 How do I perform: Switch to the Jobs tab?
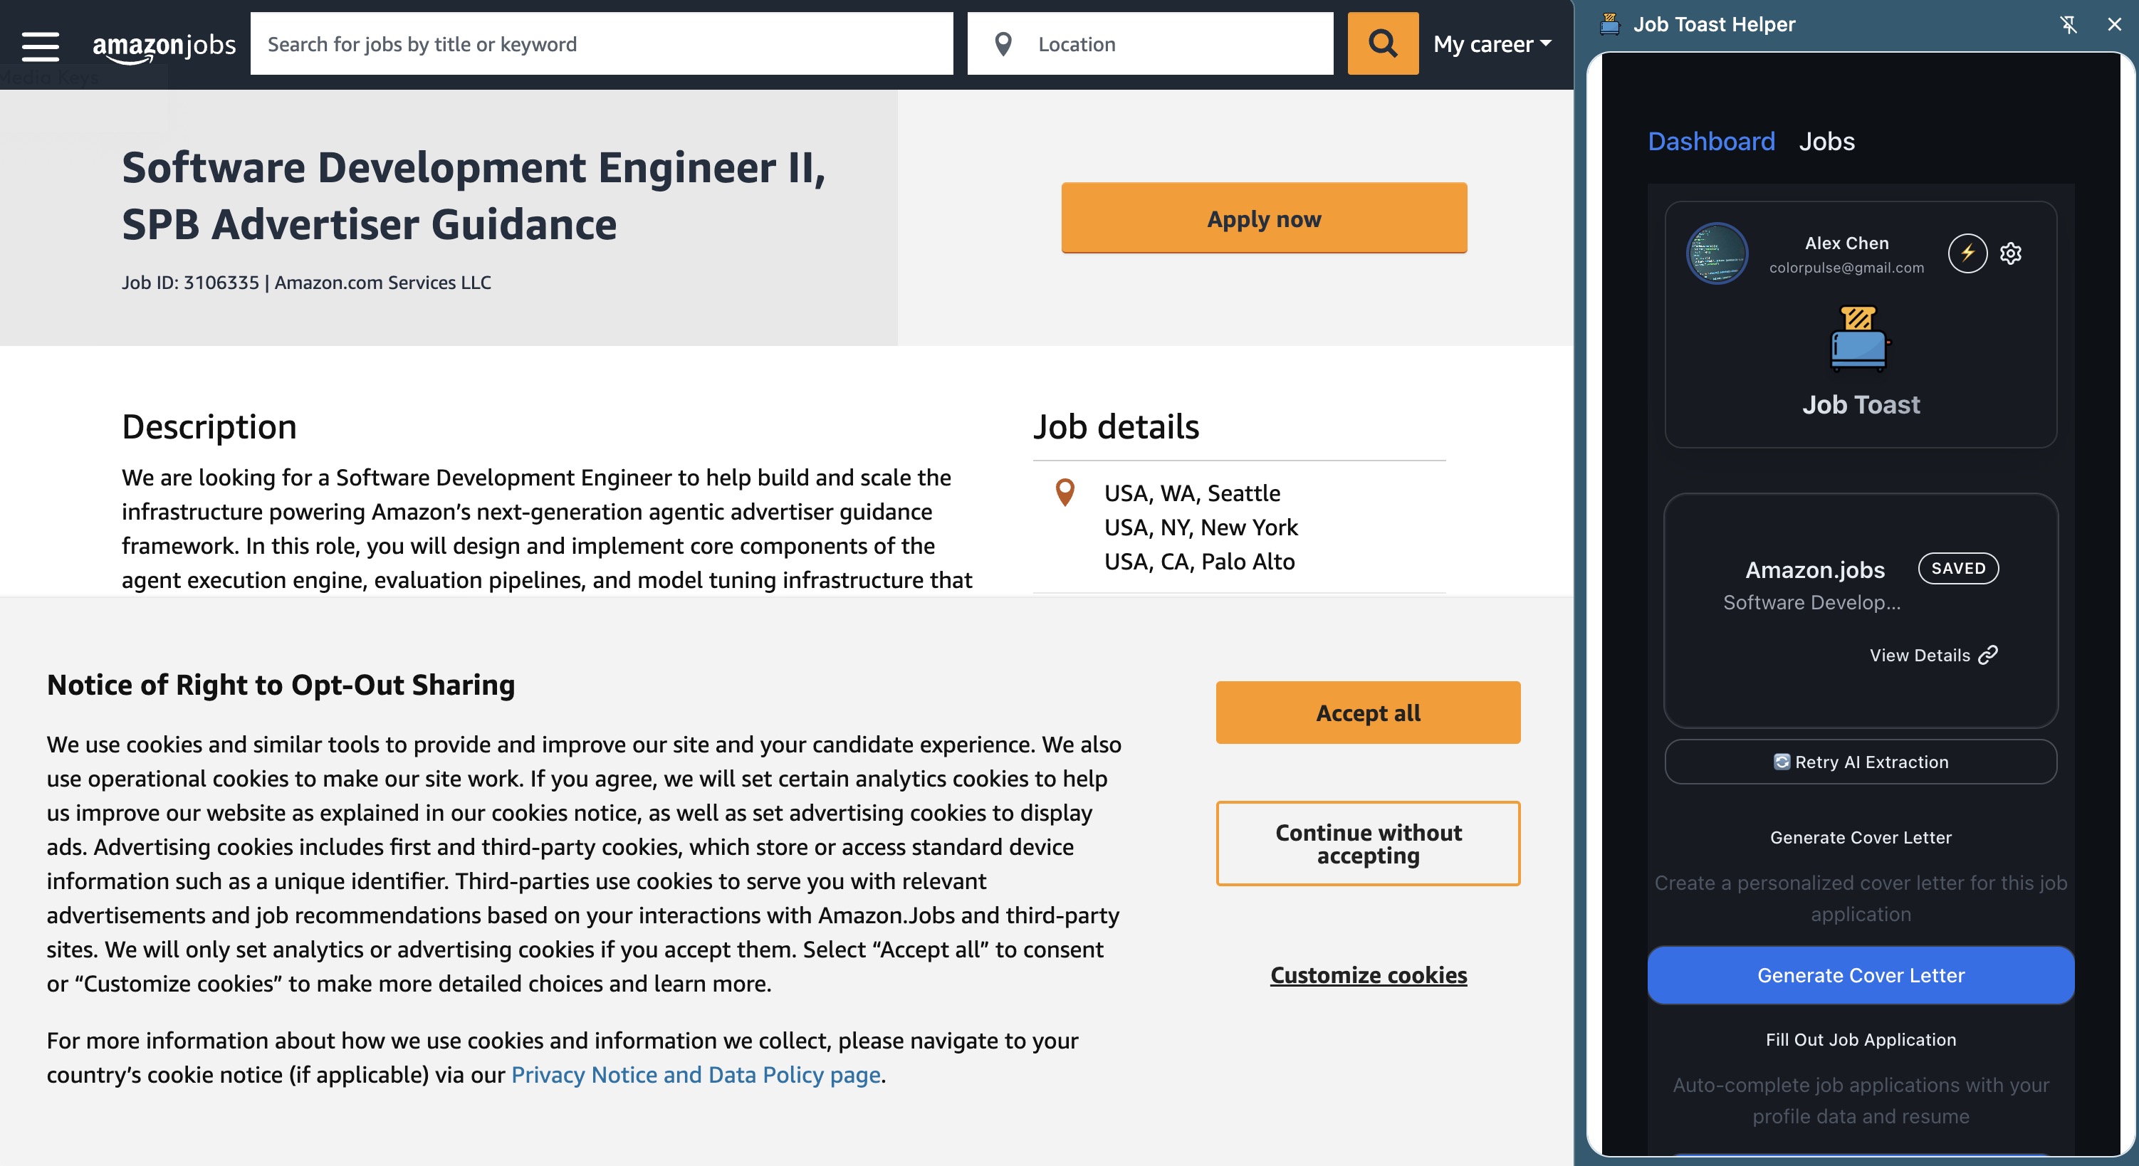1826,141
